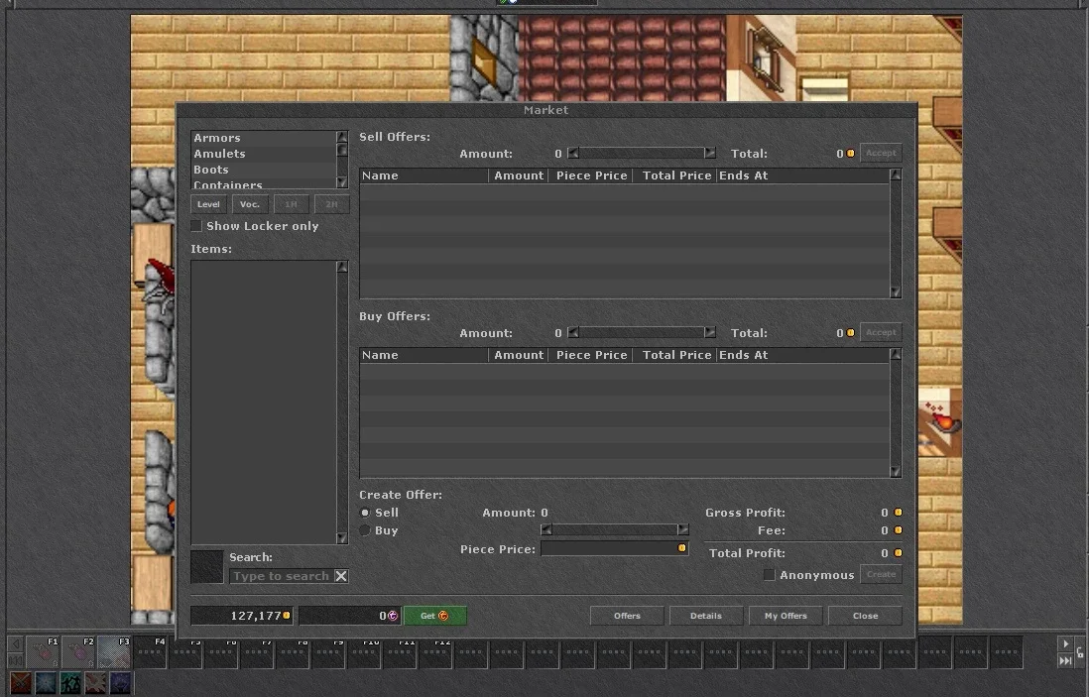1089x697 pixels.
Task: Enable Show Locker only checkbox
Action: pos(195,226)
